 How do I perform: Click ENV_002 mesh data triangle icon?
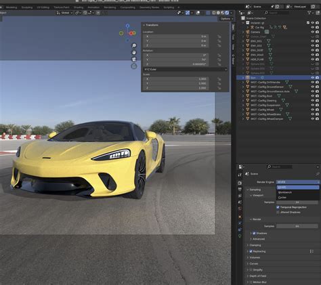pyautogui.click(x=269, y=45)
